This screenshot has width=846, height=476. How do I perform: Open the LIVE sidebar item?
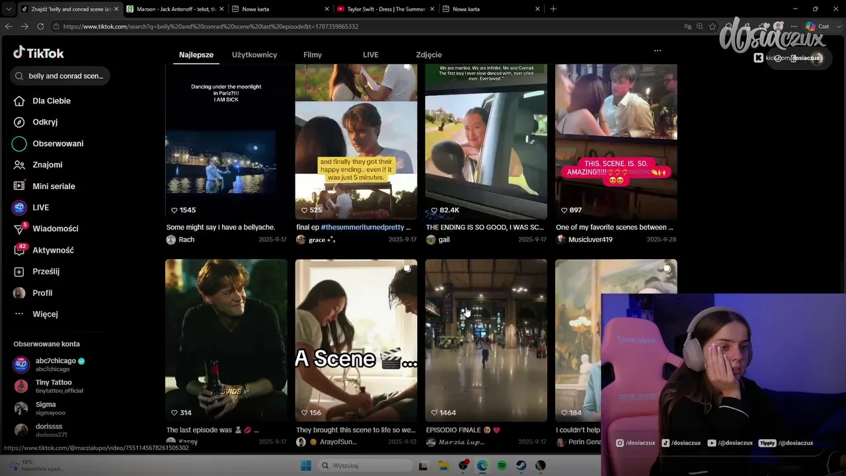click(40, 208)
